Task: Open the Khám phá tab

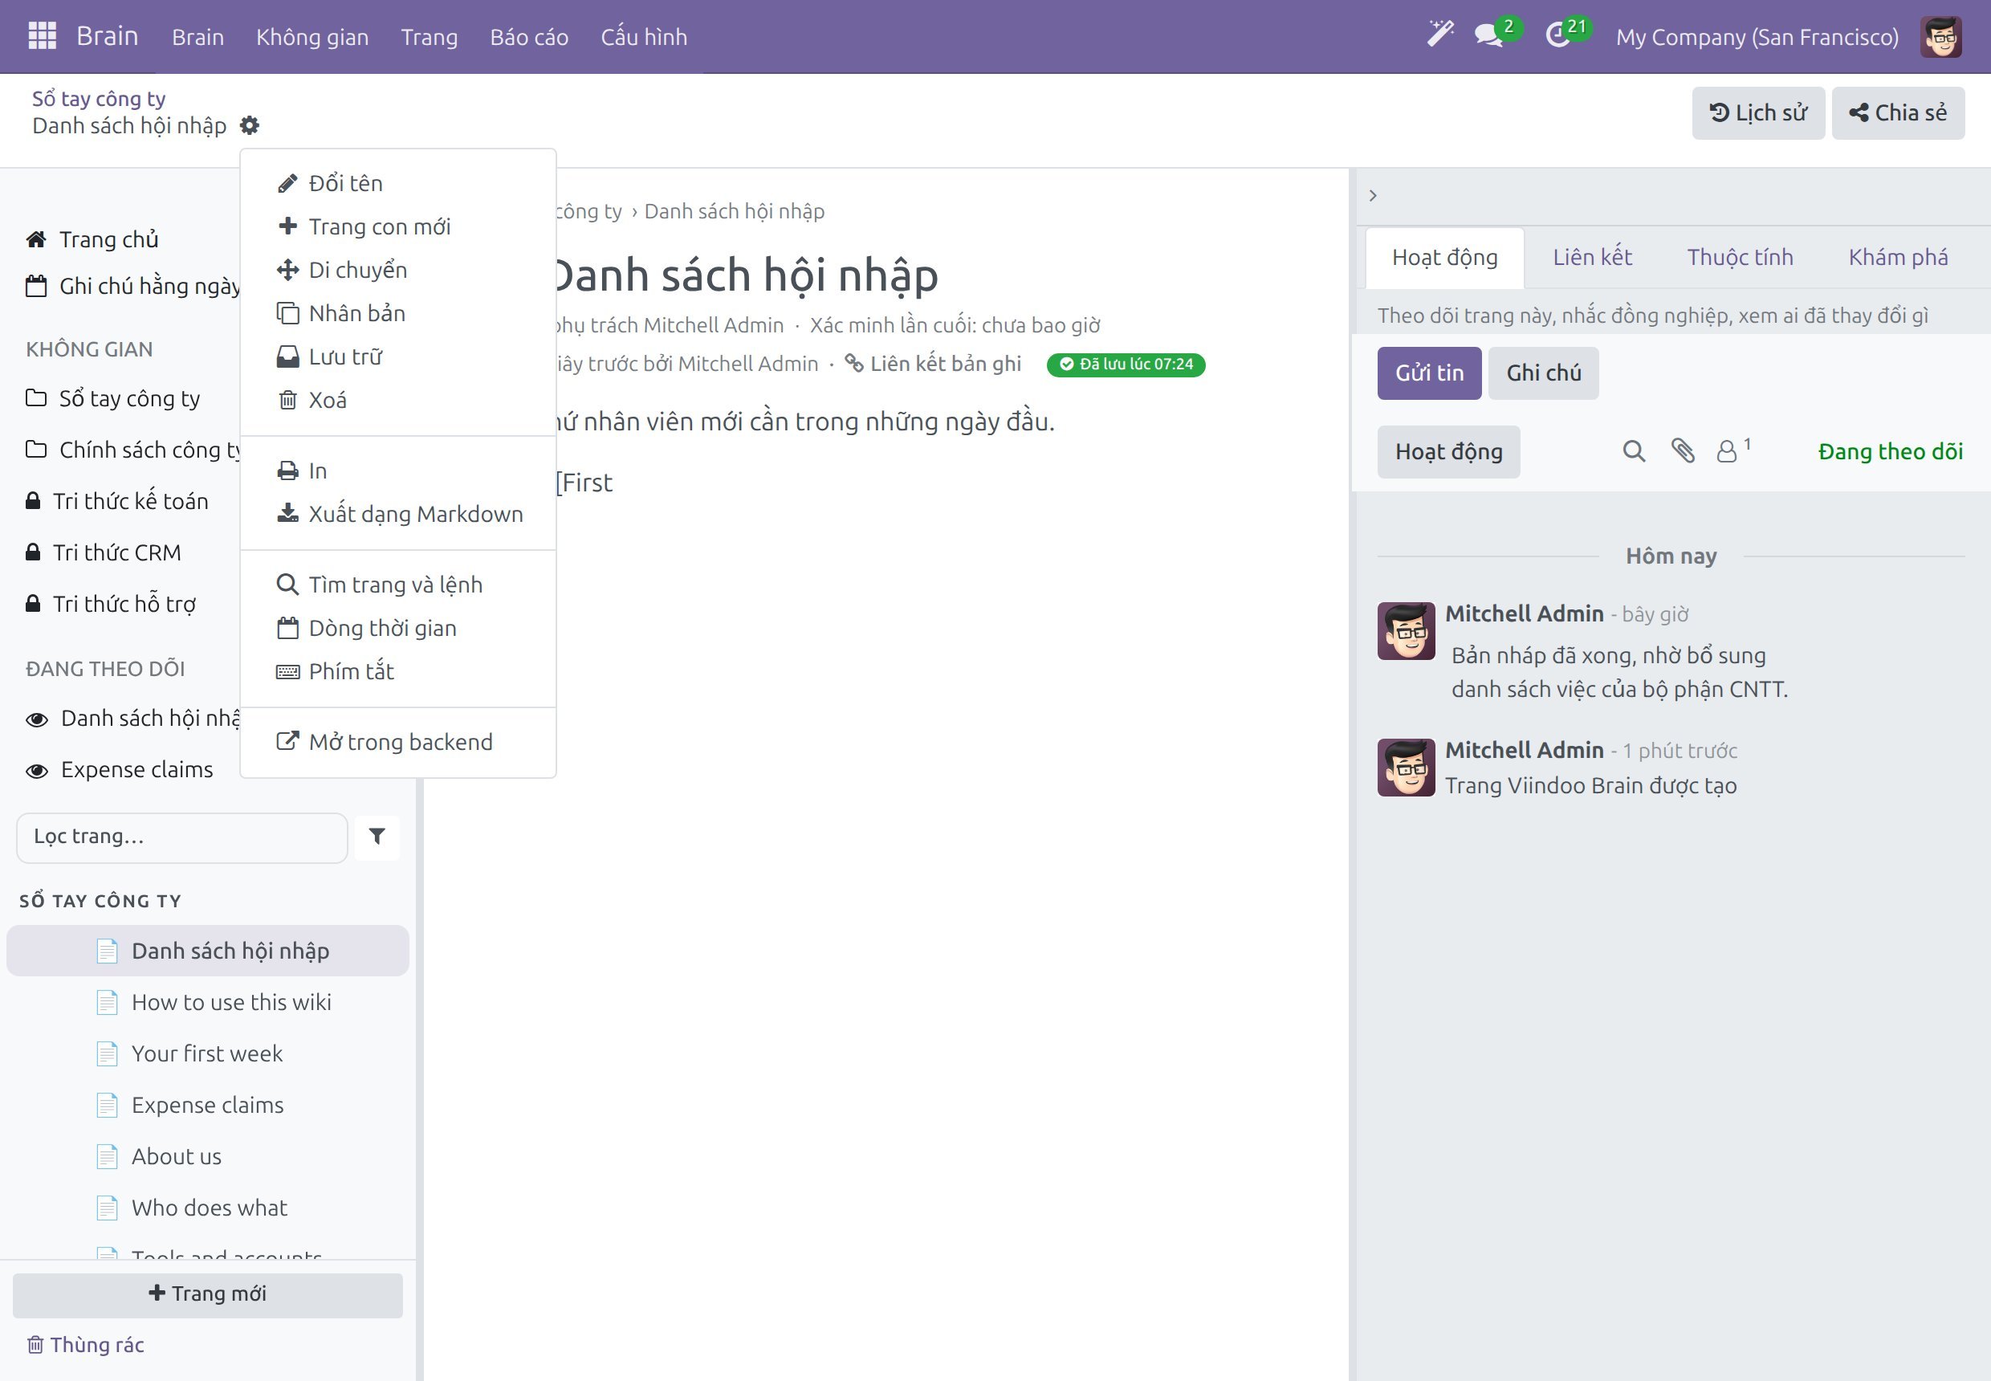Action: click(x=1898, y=257)
